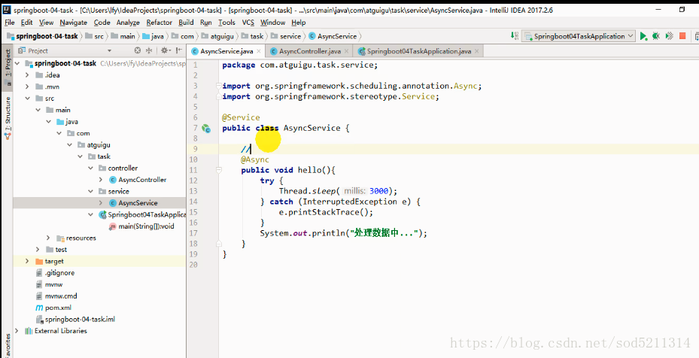Screen dimensions: 699x358
Task: Collapse the atguigu package
Action: tap(69, 144)
